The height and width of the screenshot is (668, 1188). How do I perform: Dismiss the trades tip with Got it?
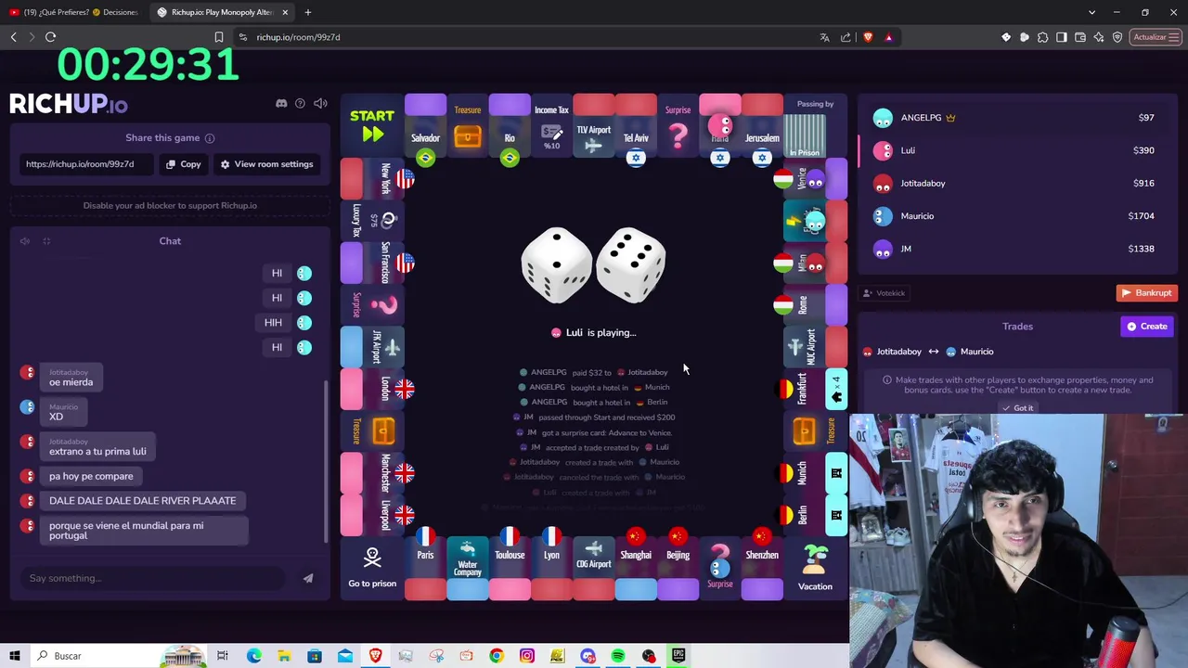pos(1017,408)
